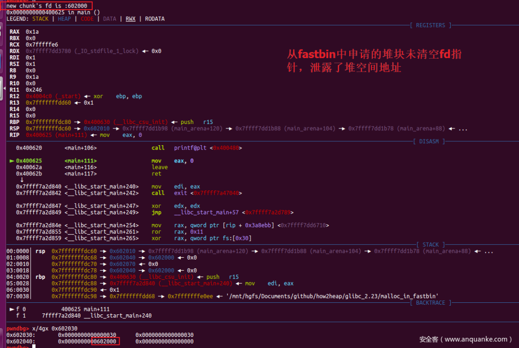Click the current instruction address 0x400625 in disassembly

pyautogui.click(x=29, y=161)
